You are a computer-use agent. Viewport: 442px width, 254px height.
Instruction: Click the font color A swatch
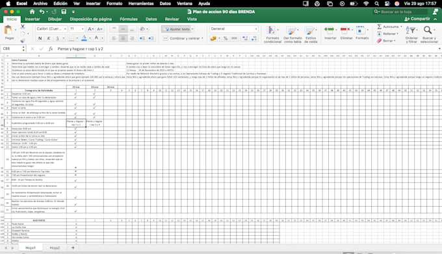(x=96, y=38)
